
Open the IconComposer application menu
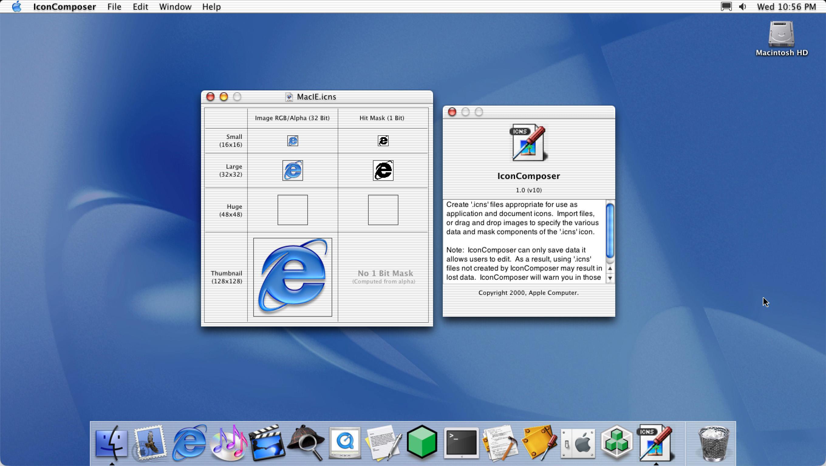(x=64, y=7)
